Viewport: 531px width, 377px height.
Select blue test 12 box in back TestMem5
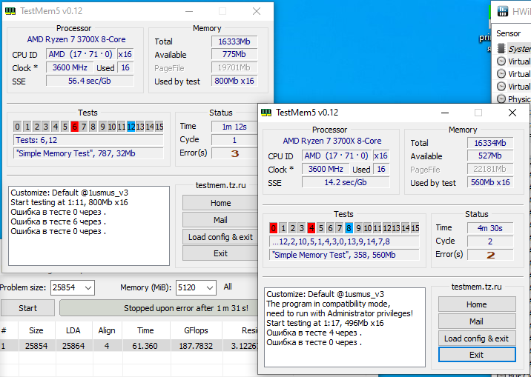131,127
